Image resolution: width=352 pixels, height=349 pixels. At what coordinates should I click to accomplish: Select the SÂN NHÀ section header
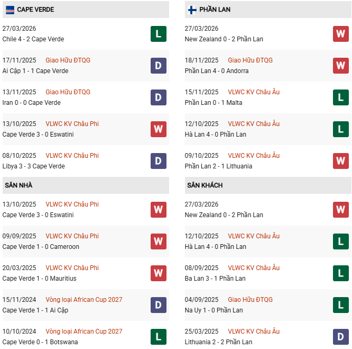click(19, 185)
